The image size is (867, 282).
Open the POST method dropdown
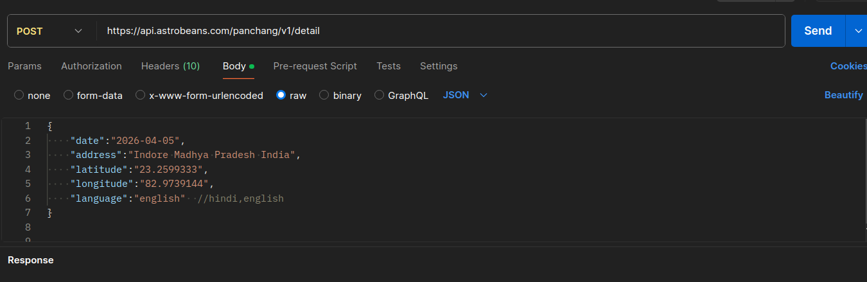coord(50,31)
